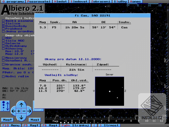Image resolution: width=169 pixels, height=127 pixels.
Task: Click the Mag↑ button above F10
Action: click(x=7, y=120)
